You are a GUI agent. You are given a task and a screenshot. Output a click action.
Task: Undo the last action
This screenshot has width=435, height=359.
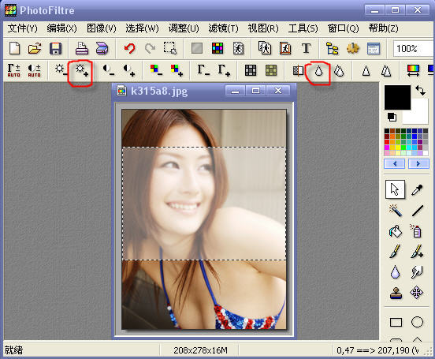click(129, 48)
